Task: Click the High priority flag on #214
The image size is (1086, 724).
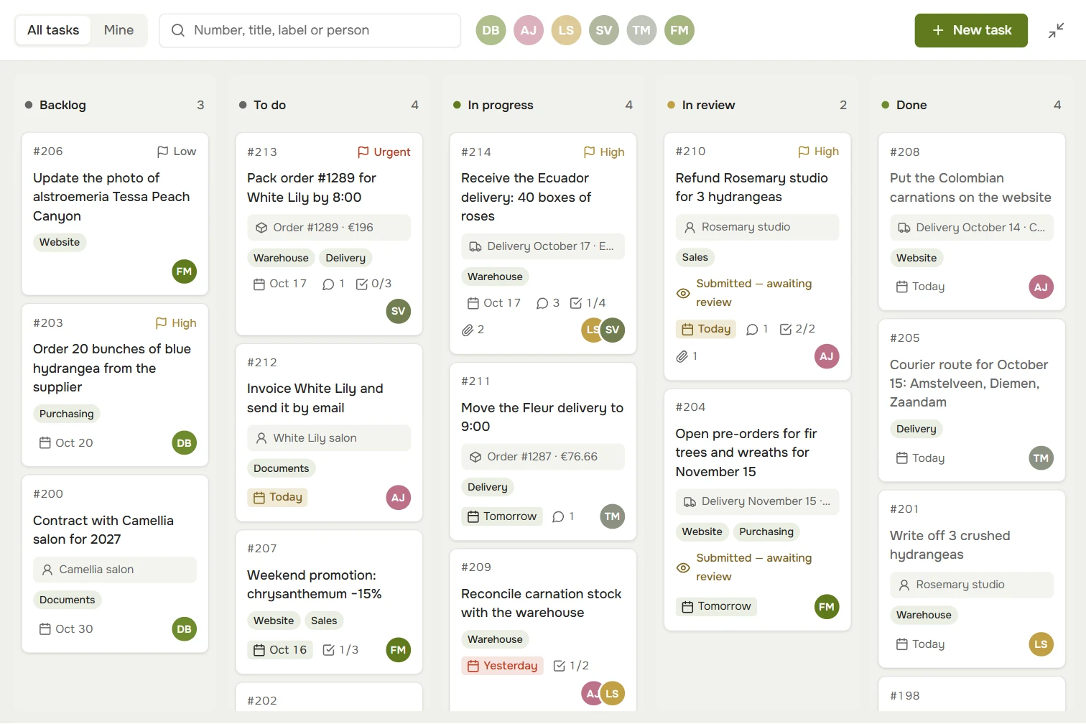Action: click(x=604, y=152)
